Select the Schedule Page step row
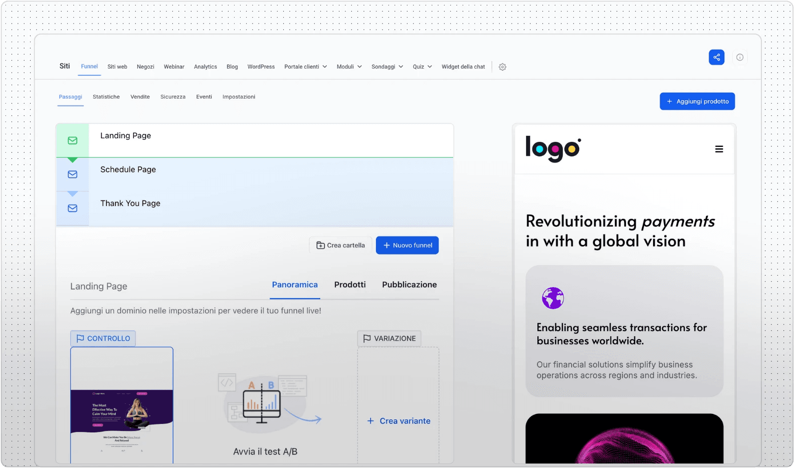 point(255,174)
